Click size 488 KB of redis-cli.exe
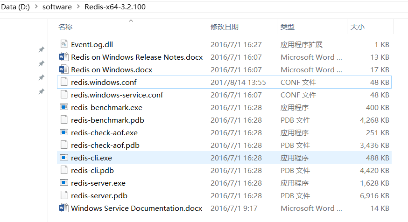Image resolution: width=408 pixels, height=222 pixels. pos(378,158)
